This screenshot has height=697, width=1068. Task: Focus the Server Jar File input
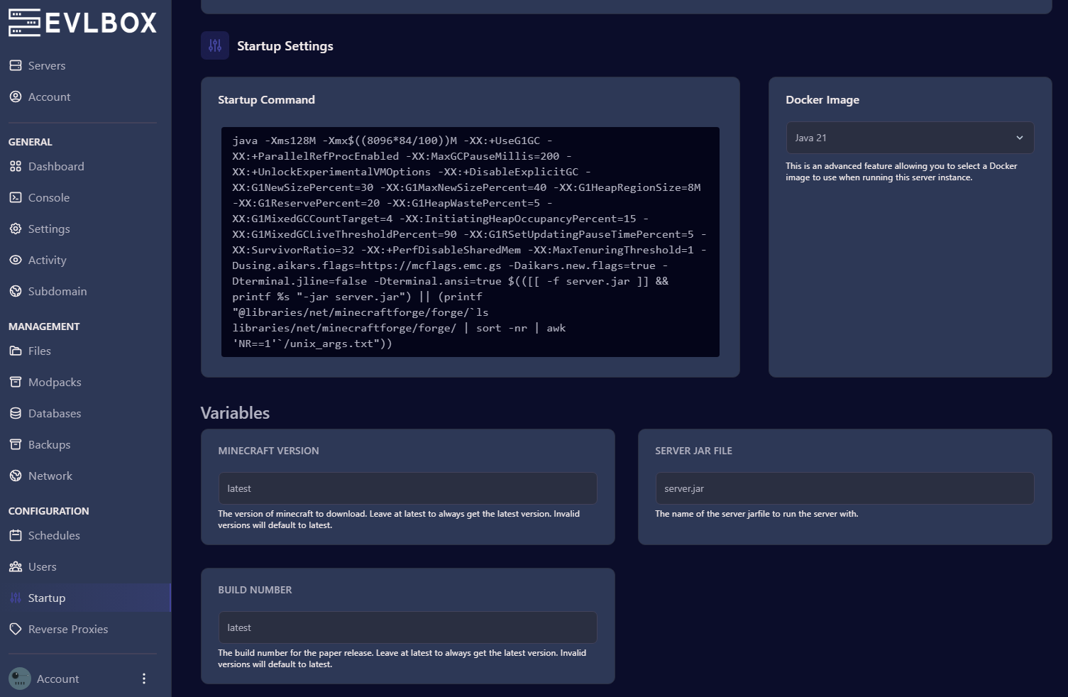click(844, 488)
